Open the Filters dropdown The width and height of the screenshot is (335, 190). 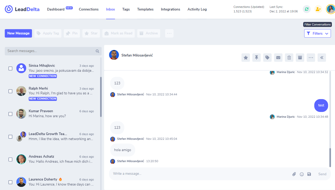tap(317, 33)
